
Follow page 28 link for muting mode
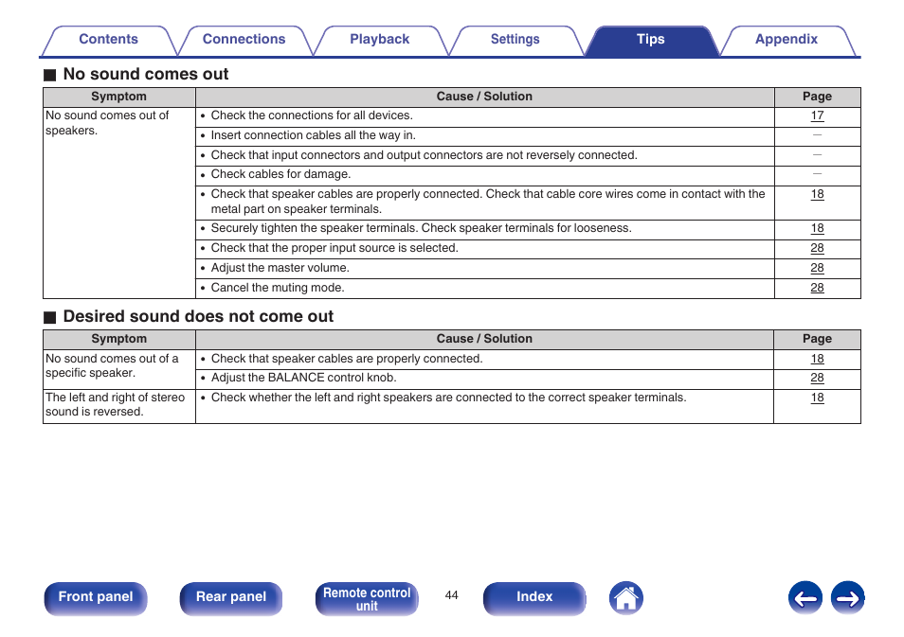point(817,288)
